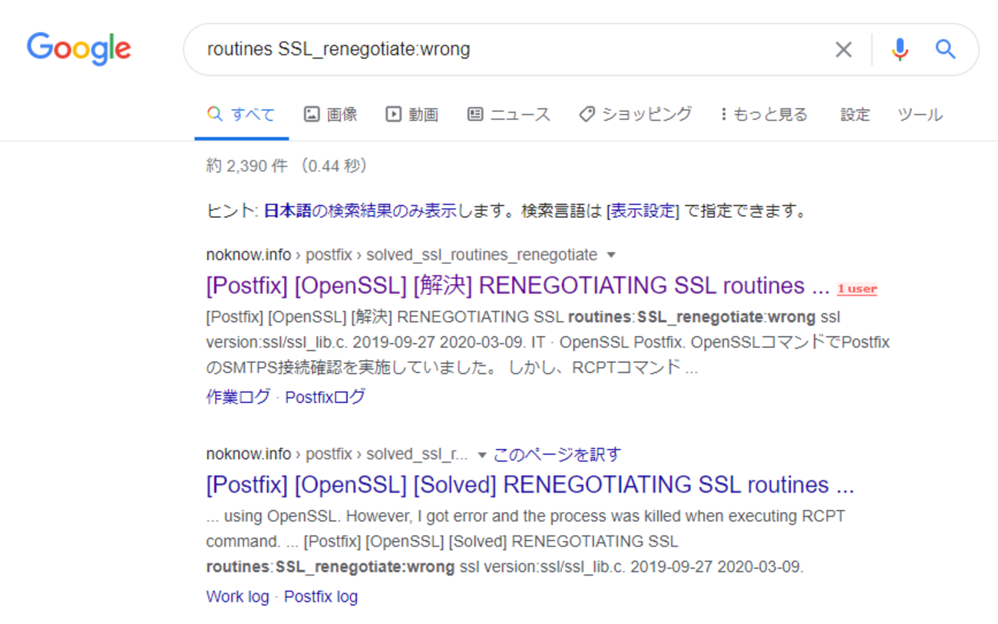
Task: Open the 設定 menu
Action: tap(855, 114)
